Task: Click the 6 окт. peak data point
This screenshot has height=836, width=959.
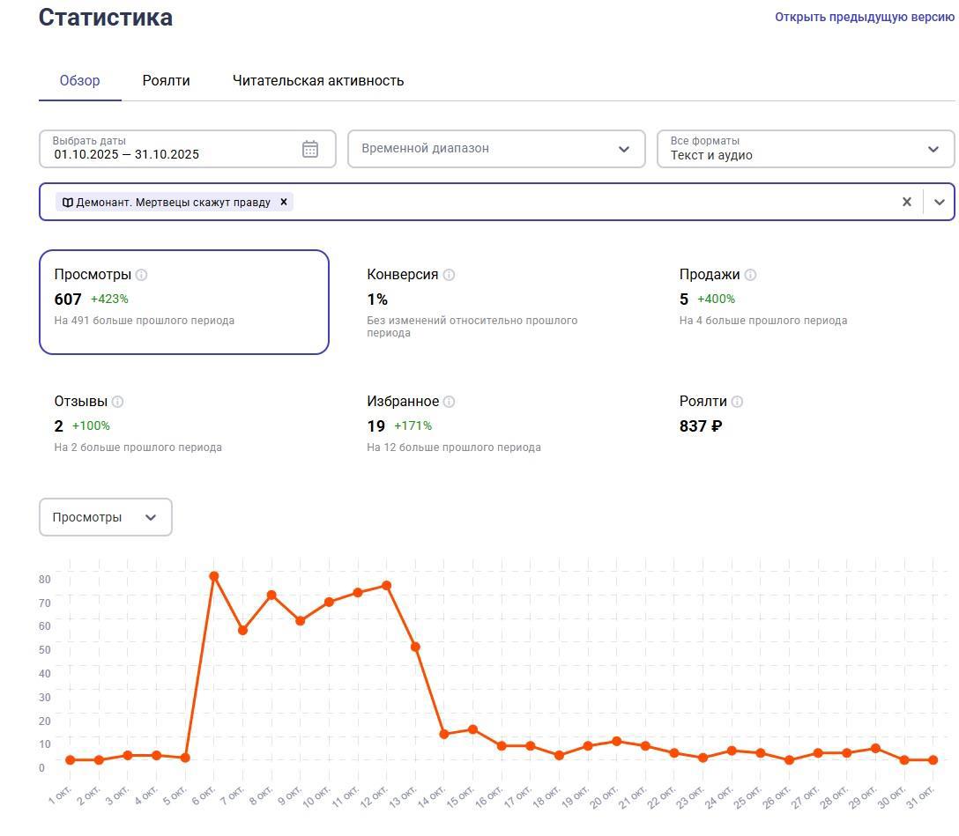Action: [x=213, y=576]
